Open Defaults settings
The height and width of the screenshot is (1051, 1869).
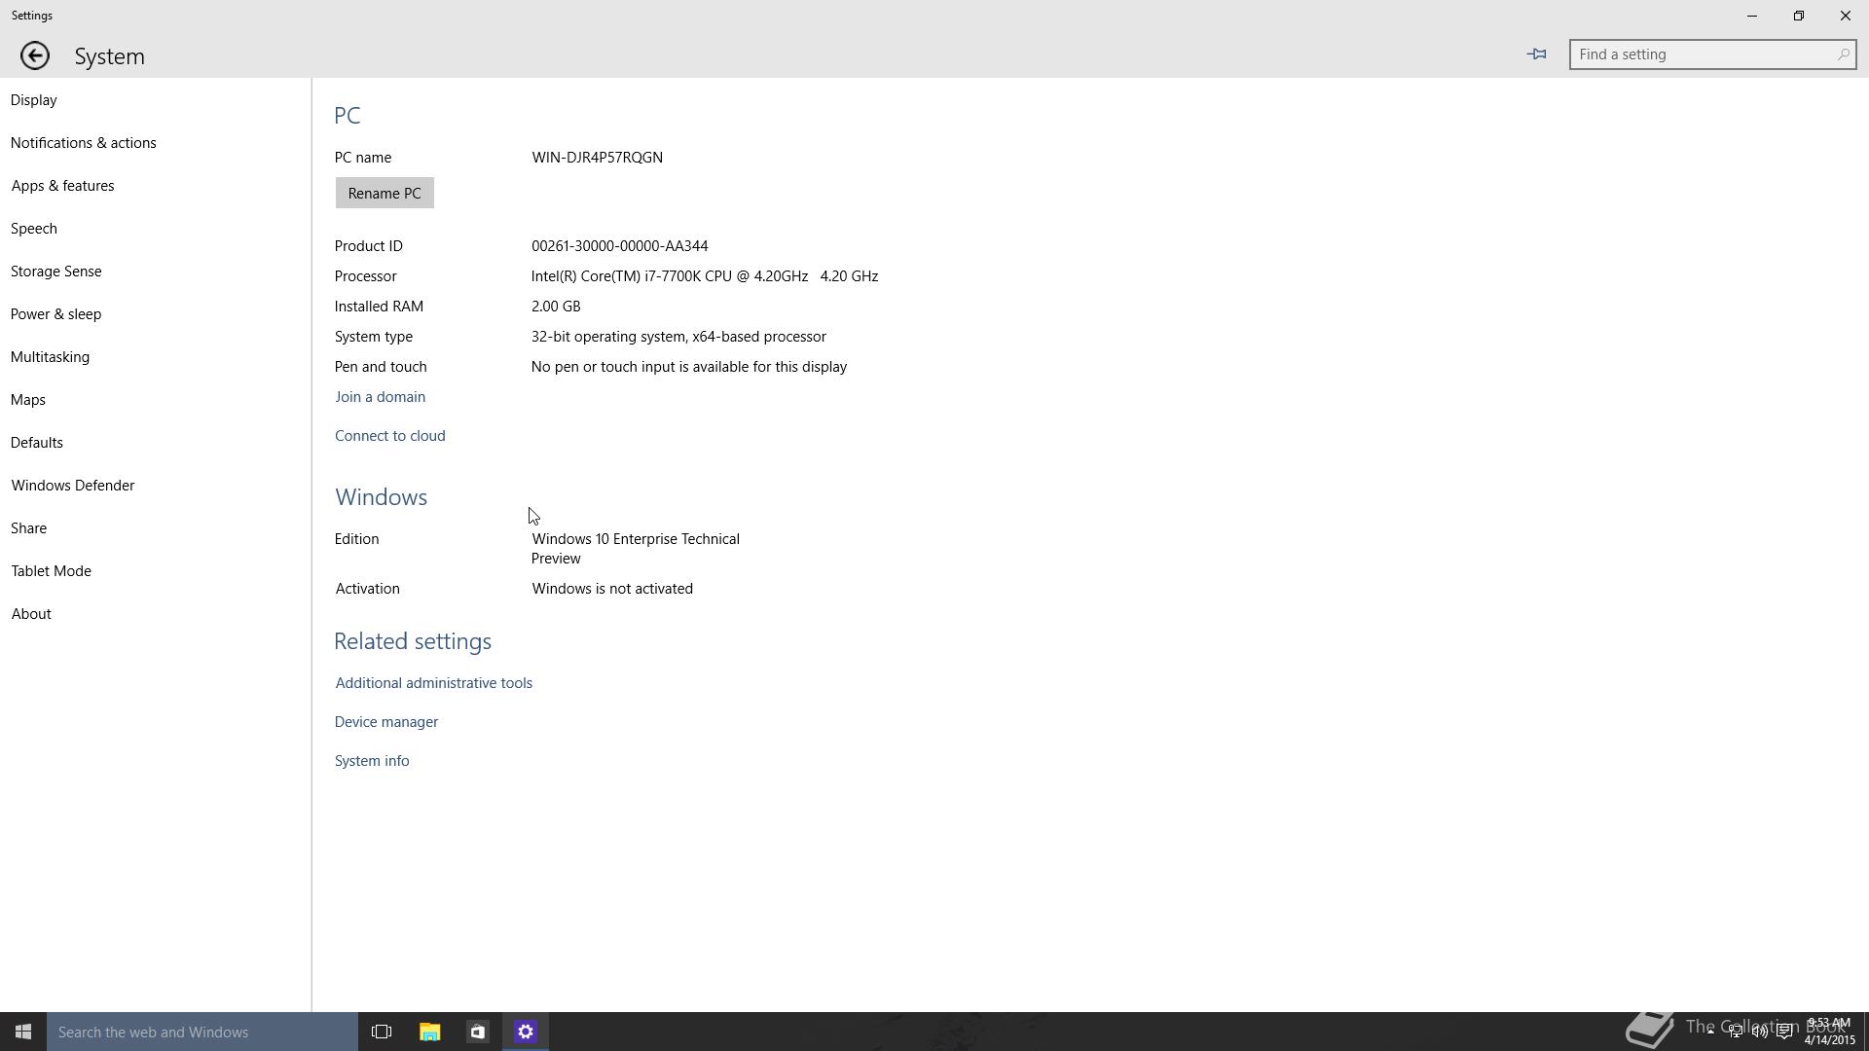tap(37, 443)
